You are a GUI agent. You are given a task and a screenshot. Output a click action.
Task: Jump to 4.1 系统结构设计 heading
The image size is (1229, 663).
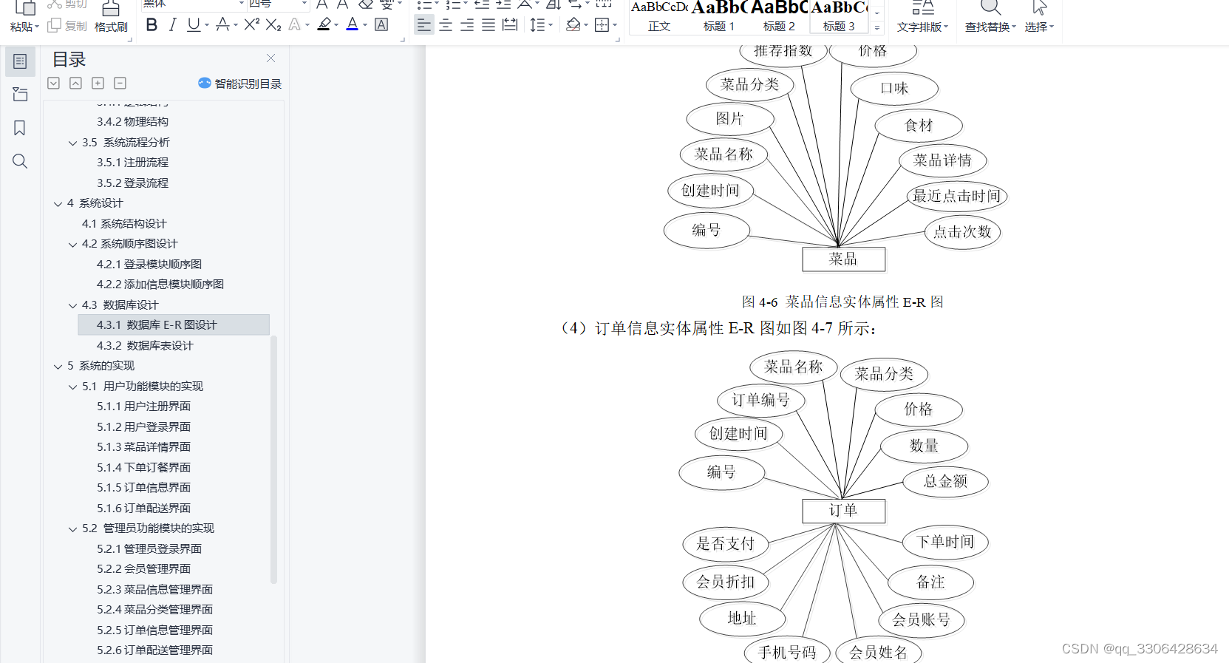point(124,223)
